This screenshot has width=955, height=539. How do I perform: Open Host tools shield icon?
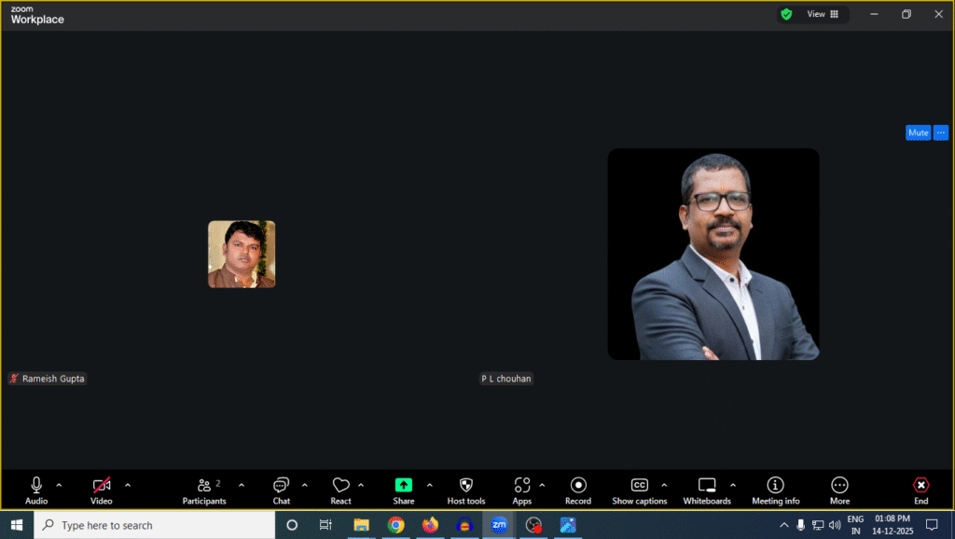pos(466,491)
